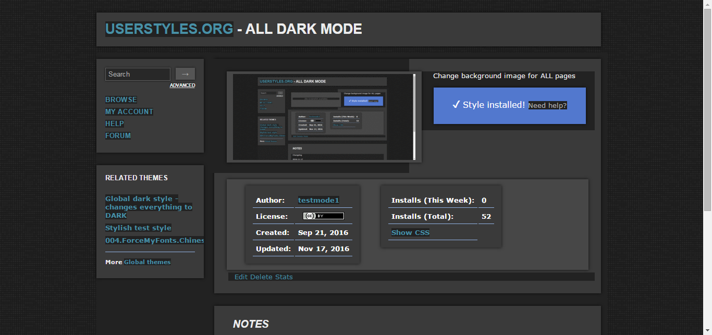Open MY ACCOUNT in the sidebar
Screen dimensions: 712x335
tap(129, 111)
